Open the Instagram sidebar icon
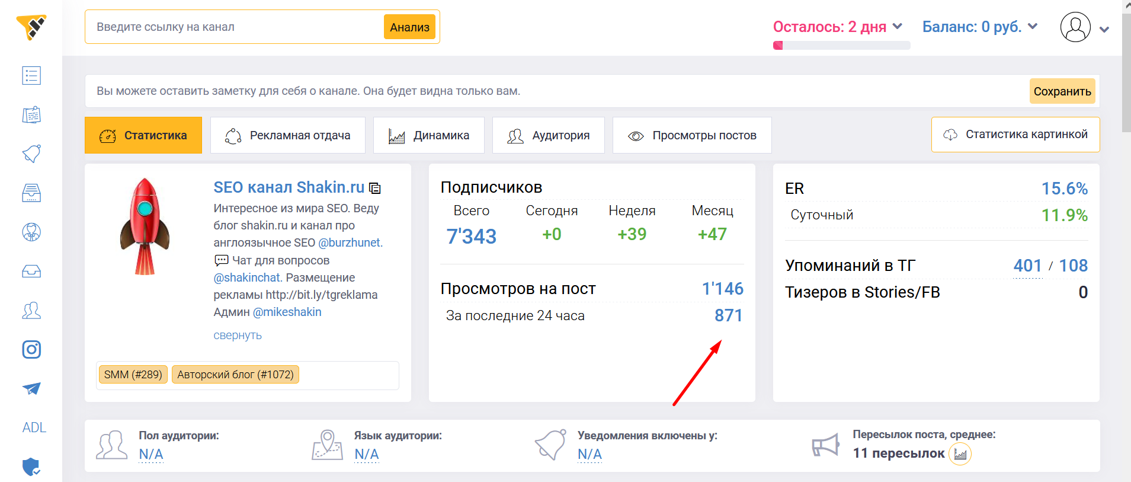1131x482 pixels. (x=31, y=349)
